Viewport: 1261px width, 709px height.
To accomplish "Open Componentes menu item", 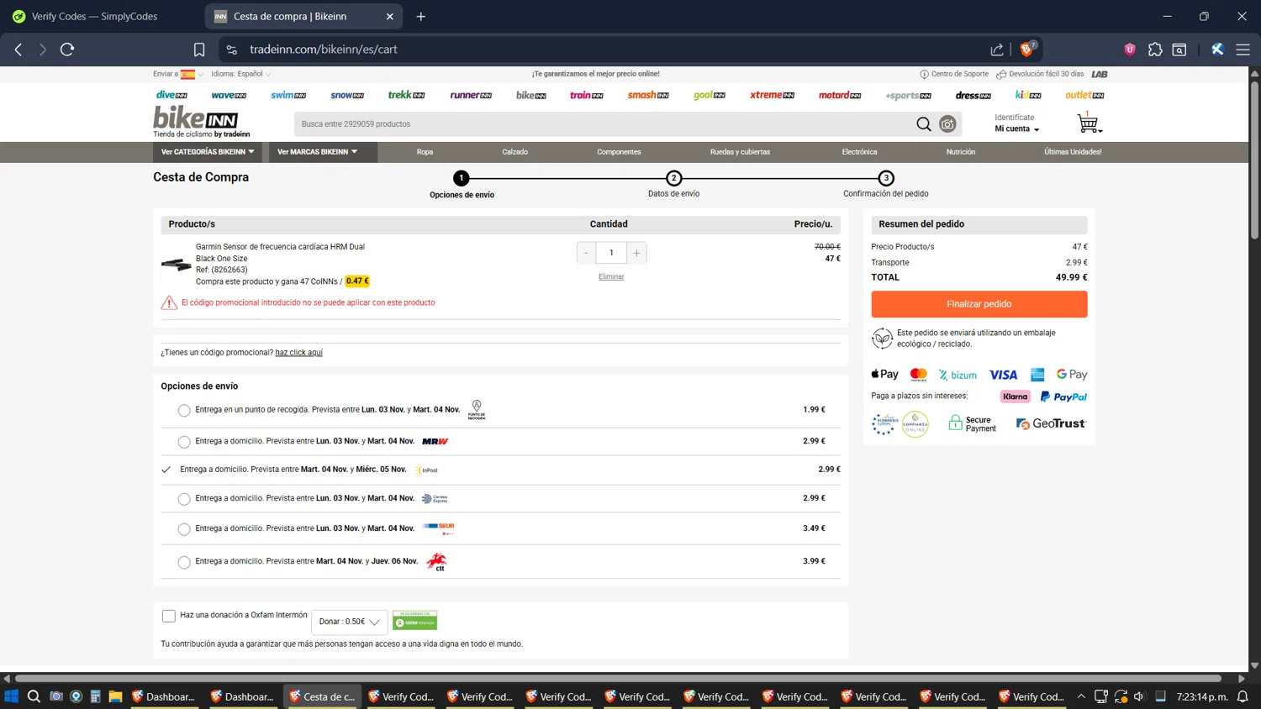I will [x=619, y=152].
